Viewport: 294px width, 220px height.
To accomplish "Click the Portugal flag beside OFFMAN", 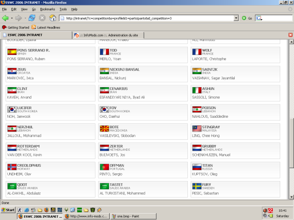I will click(x=104, y=167).
